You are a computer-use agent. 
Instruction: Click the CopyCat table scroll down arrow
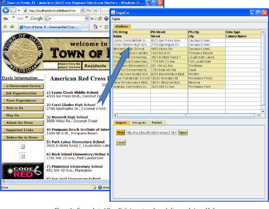click(x=263, y=111)
